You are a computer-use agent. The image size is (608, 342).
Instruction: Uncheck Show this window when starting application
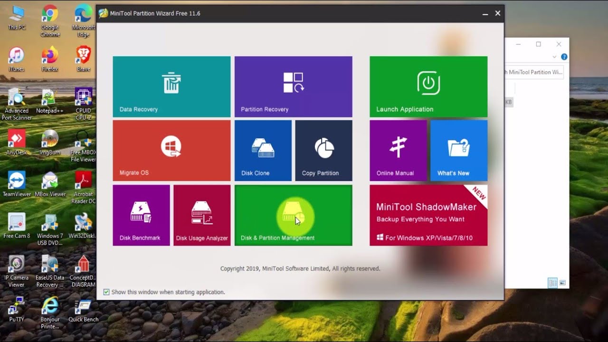point(106,292)
